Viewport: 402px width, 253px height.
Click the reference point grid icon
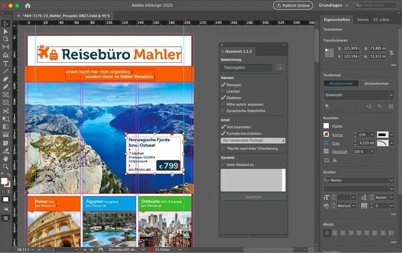click(x=329, y=53)
